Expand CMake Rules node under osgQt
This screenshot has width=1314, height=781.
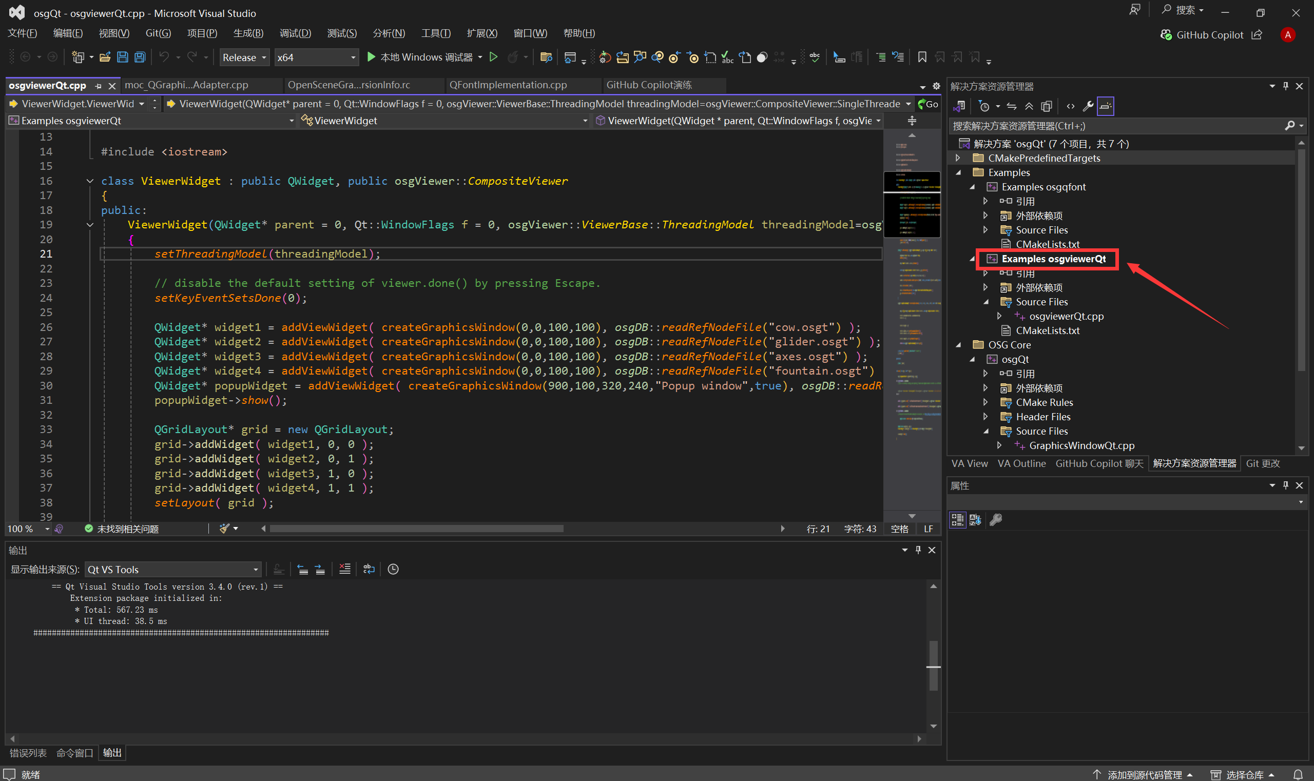tap(985, 403)
